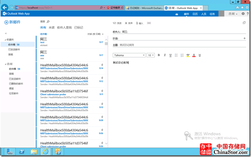Click the 放弃 (Discard) X button
This screenshot has width=251, height=157.
point(129,23)
